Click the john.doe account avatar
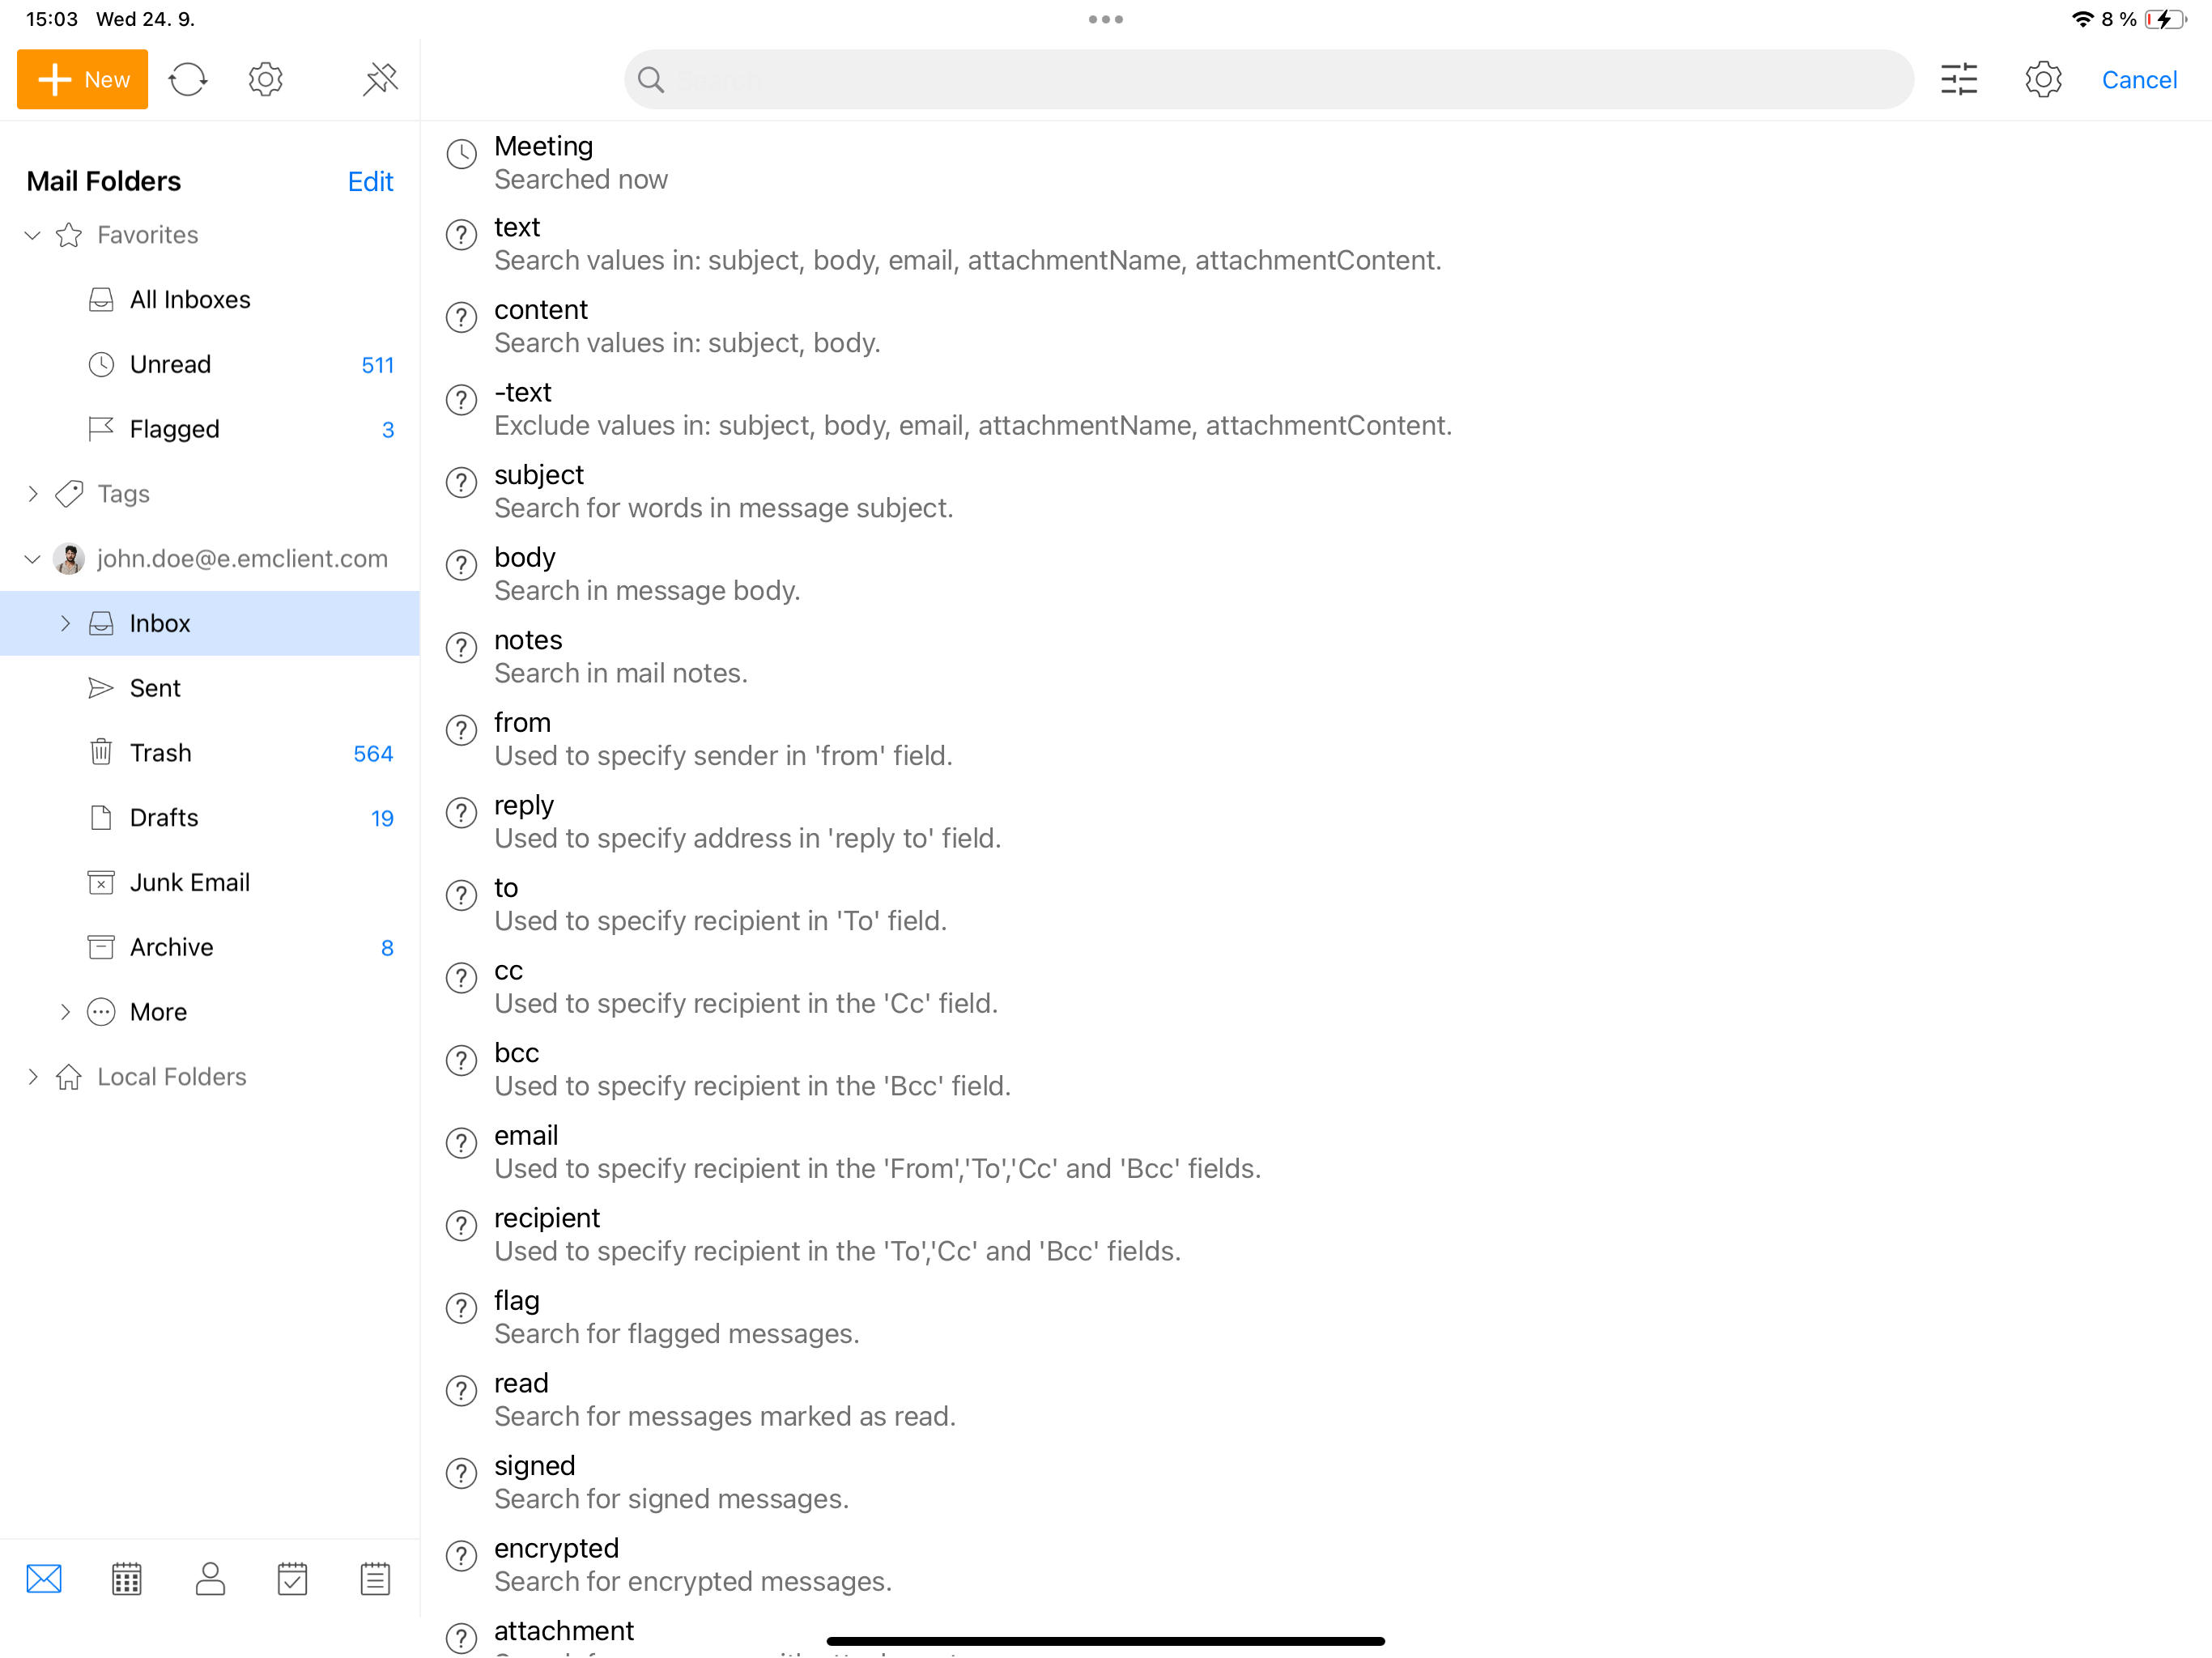Viewport: 2212px width, 1658px height. (x=69, y=559)
